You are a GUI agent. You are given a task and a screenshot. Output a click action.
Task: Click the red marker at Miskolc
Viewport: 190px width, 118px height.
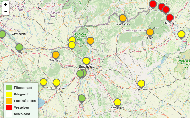click(170, 18)
